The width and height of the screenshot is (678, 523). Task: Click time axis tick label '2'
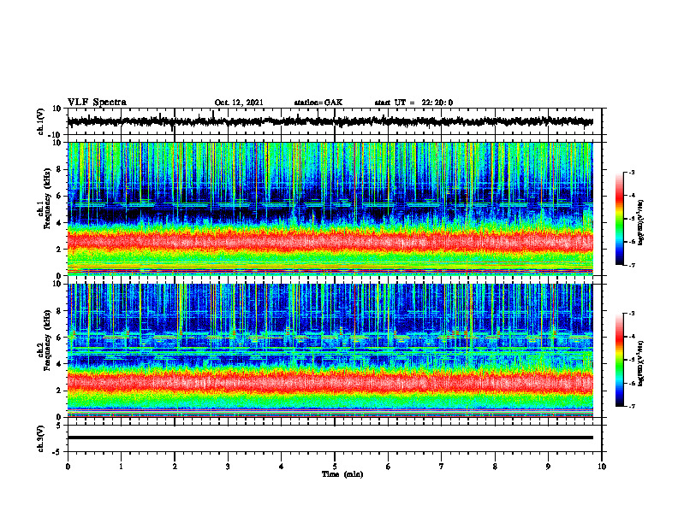[x=175, y=467]
